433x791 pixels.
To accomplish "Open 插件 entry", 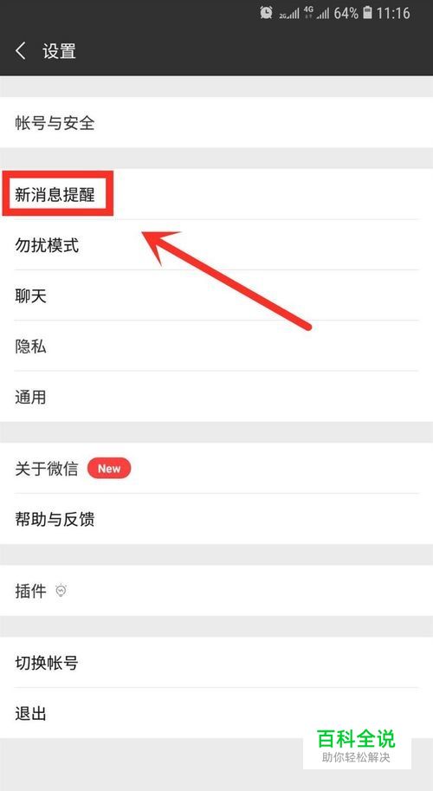I will coord(216,590).
